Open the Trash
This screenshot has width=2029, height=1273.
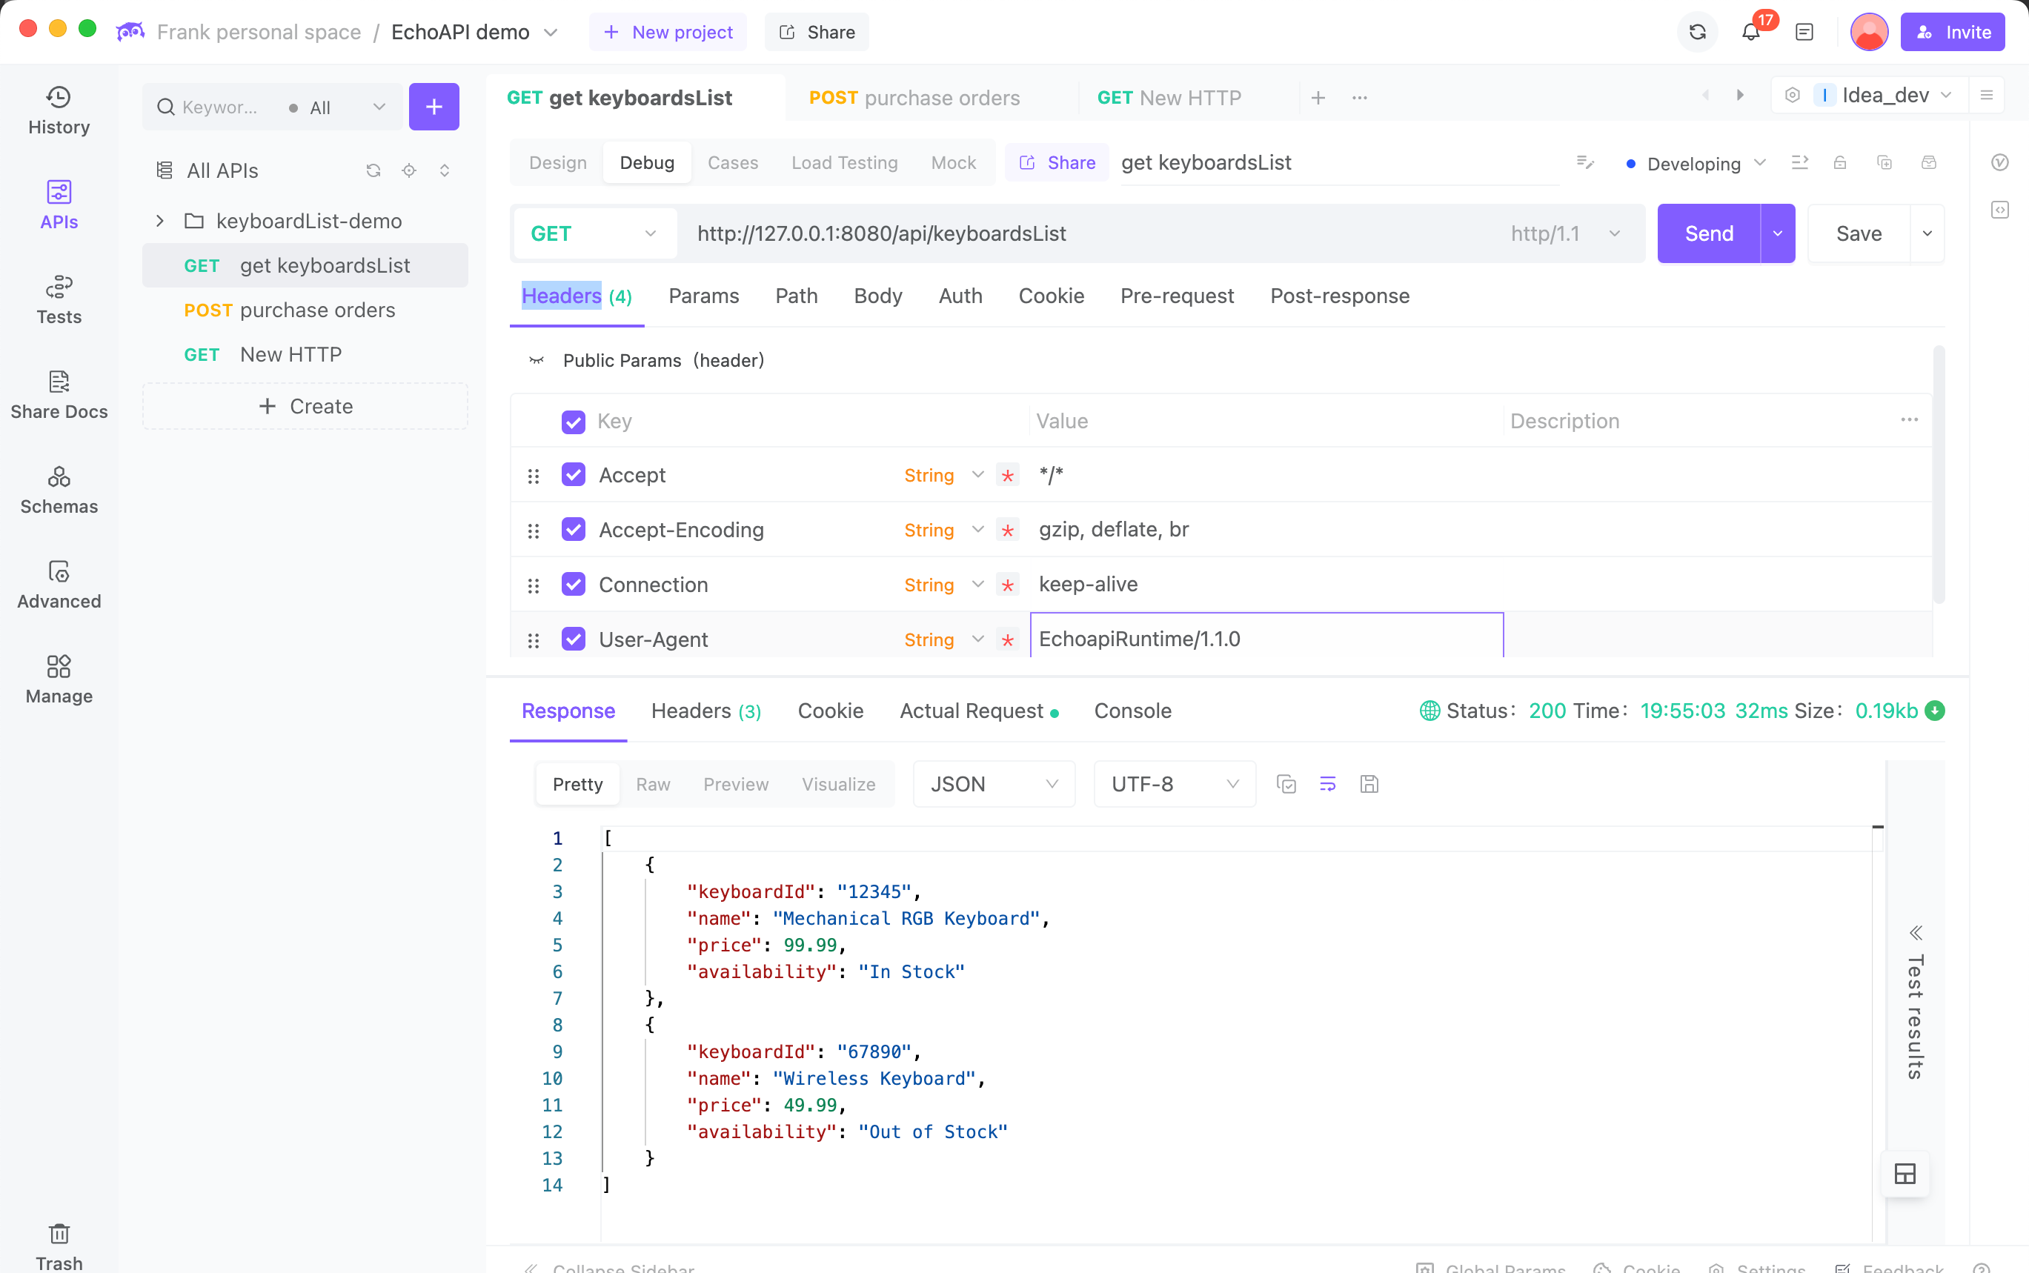59,1246
